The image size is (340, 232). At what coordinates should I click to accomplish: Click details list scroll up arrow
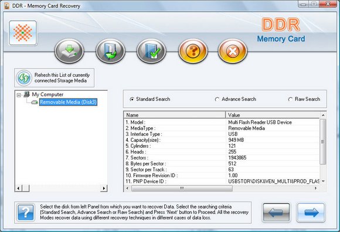tap(323, 115)
